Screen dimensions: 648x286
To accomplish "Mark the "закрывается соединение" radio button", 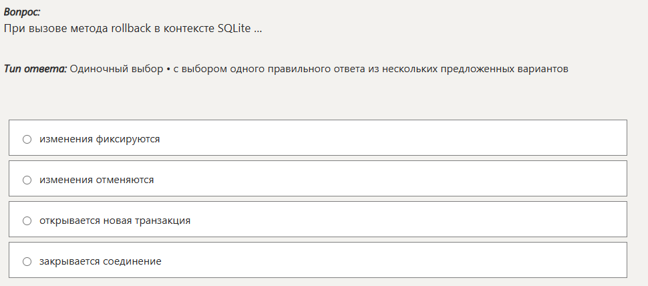I will [x=27, y=261].
